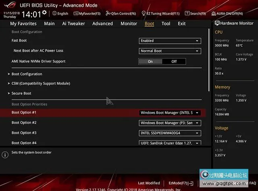Viewport: 258px width, 191px height.
Task: Click the CPU Ratio 30.0 x value
Action: 219,73
